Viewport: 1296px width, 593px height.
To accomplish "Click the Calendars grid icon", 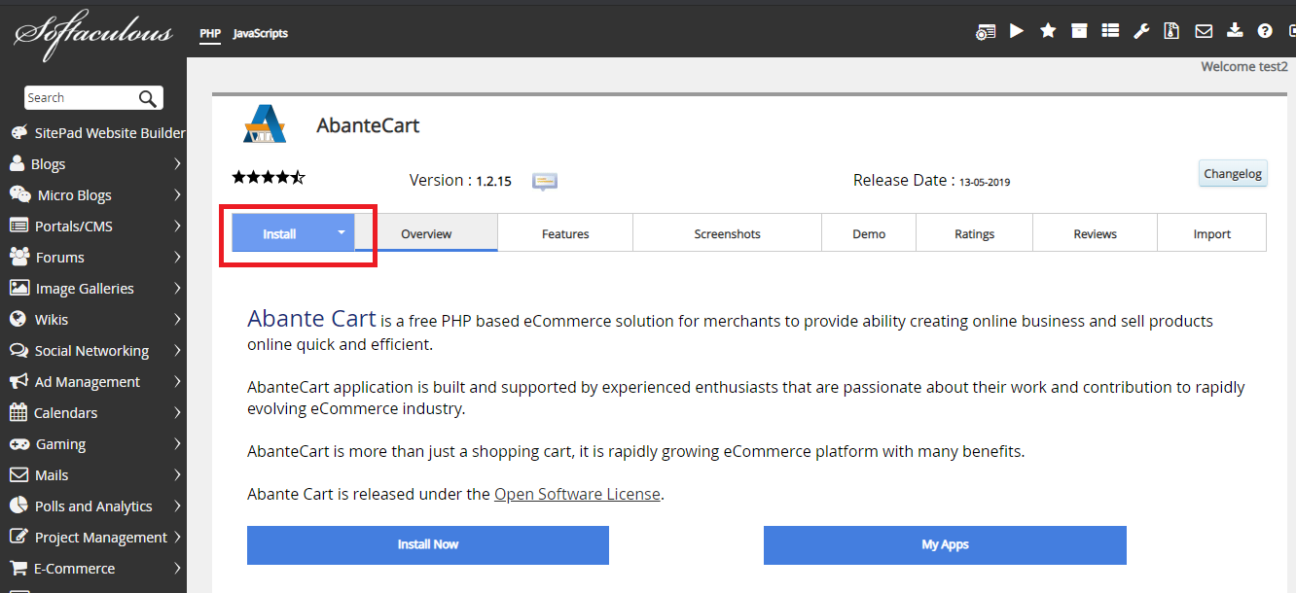I will (18, 412).
